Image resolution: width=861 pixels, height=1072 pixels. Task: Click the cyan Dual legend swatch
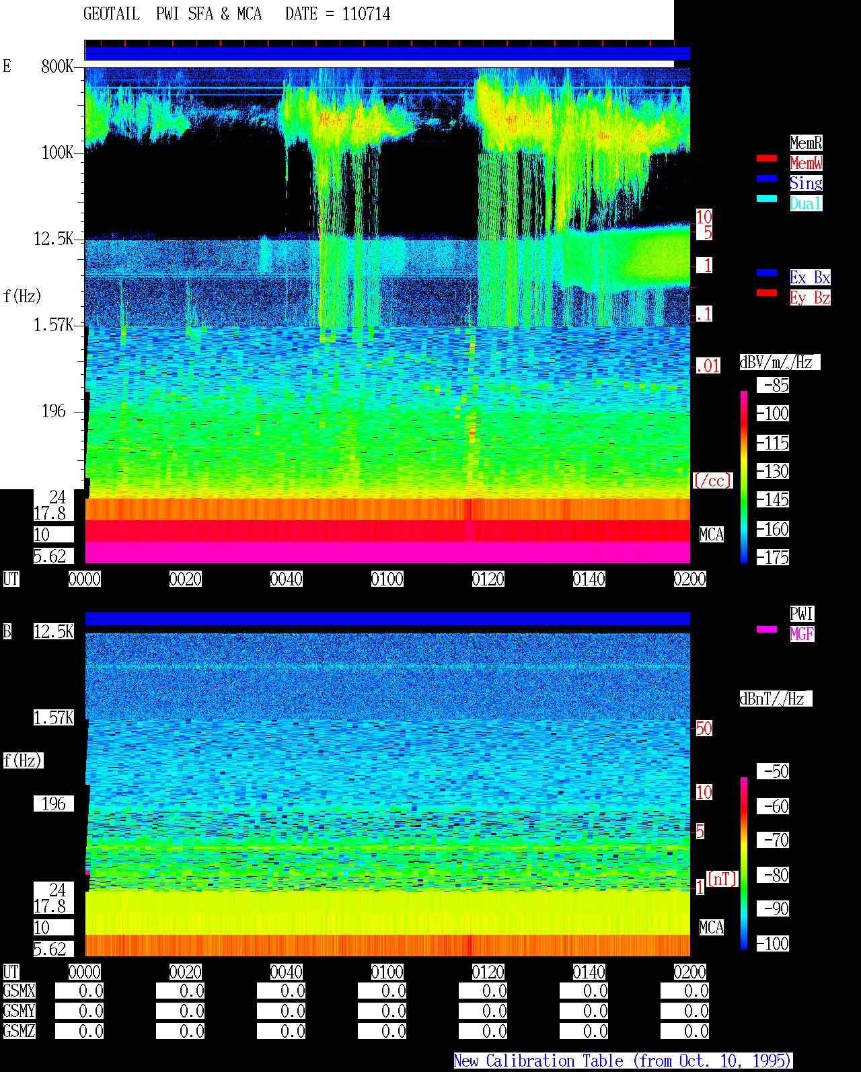click(767, 199)
